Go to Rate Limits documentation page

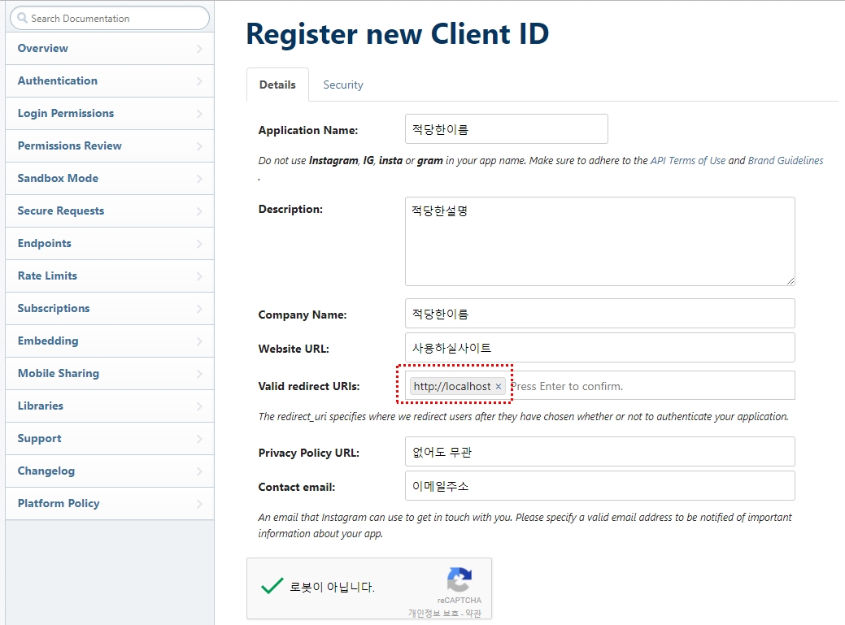click(47, 276)
